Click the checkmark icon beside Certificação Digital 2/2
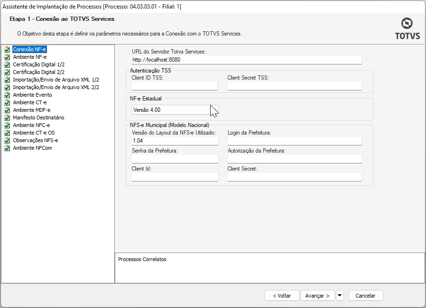Viewport: 426px width, 308px height. (x=7, y=72)
